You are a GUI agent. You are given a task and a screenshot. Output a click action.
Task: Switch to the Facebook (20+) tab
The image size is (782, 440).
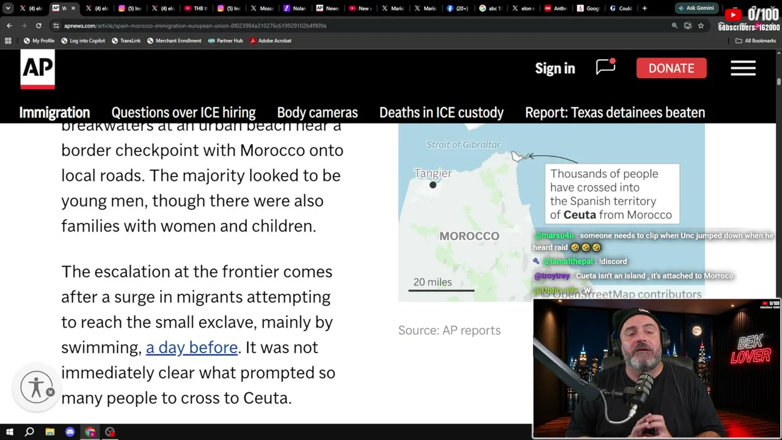[x=459, y=9]
